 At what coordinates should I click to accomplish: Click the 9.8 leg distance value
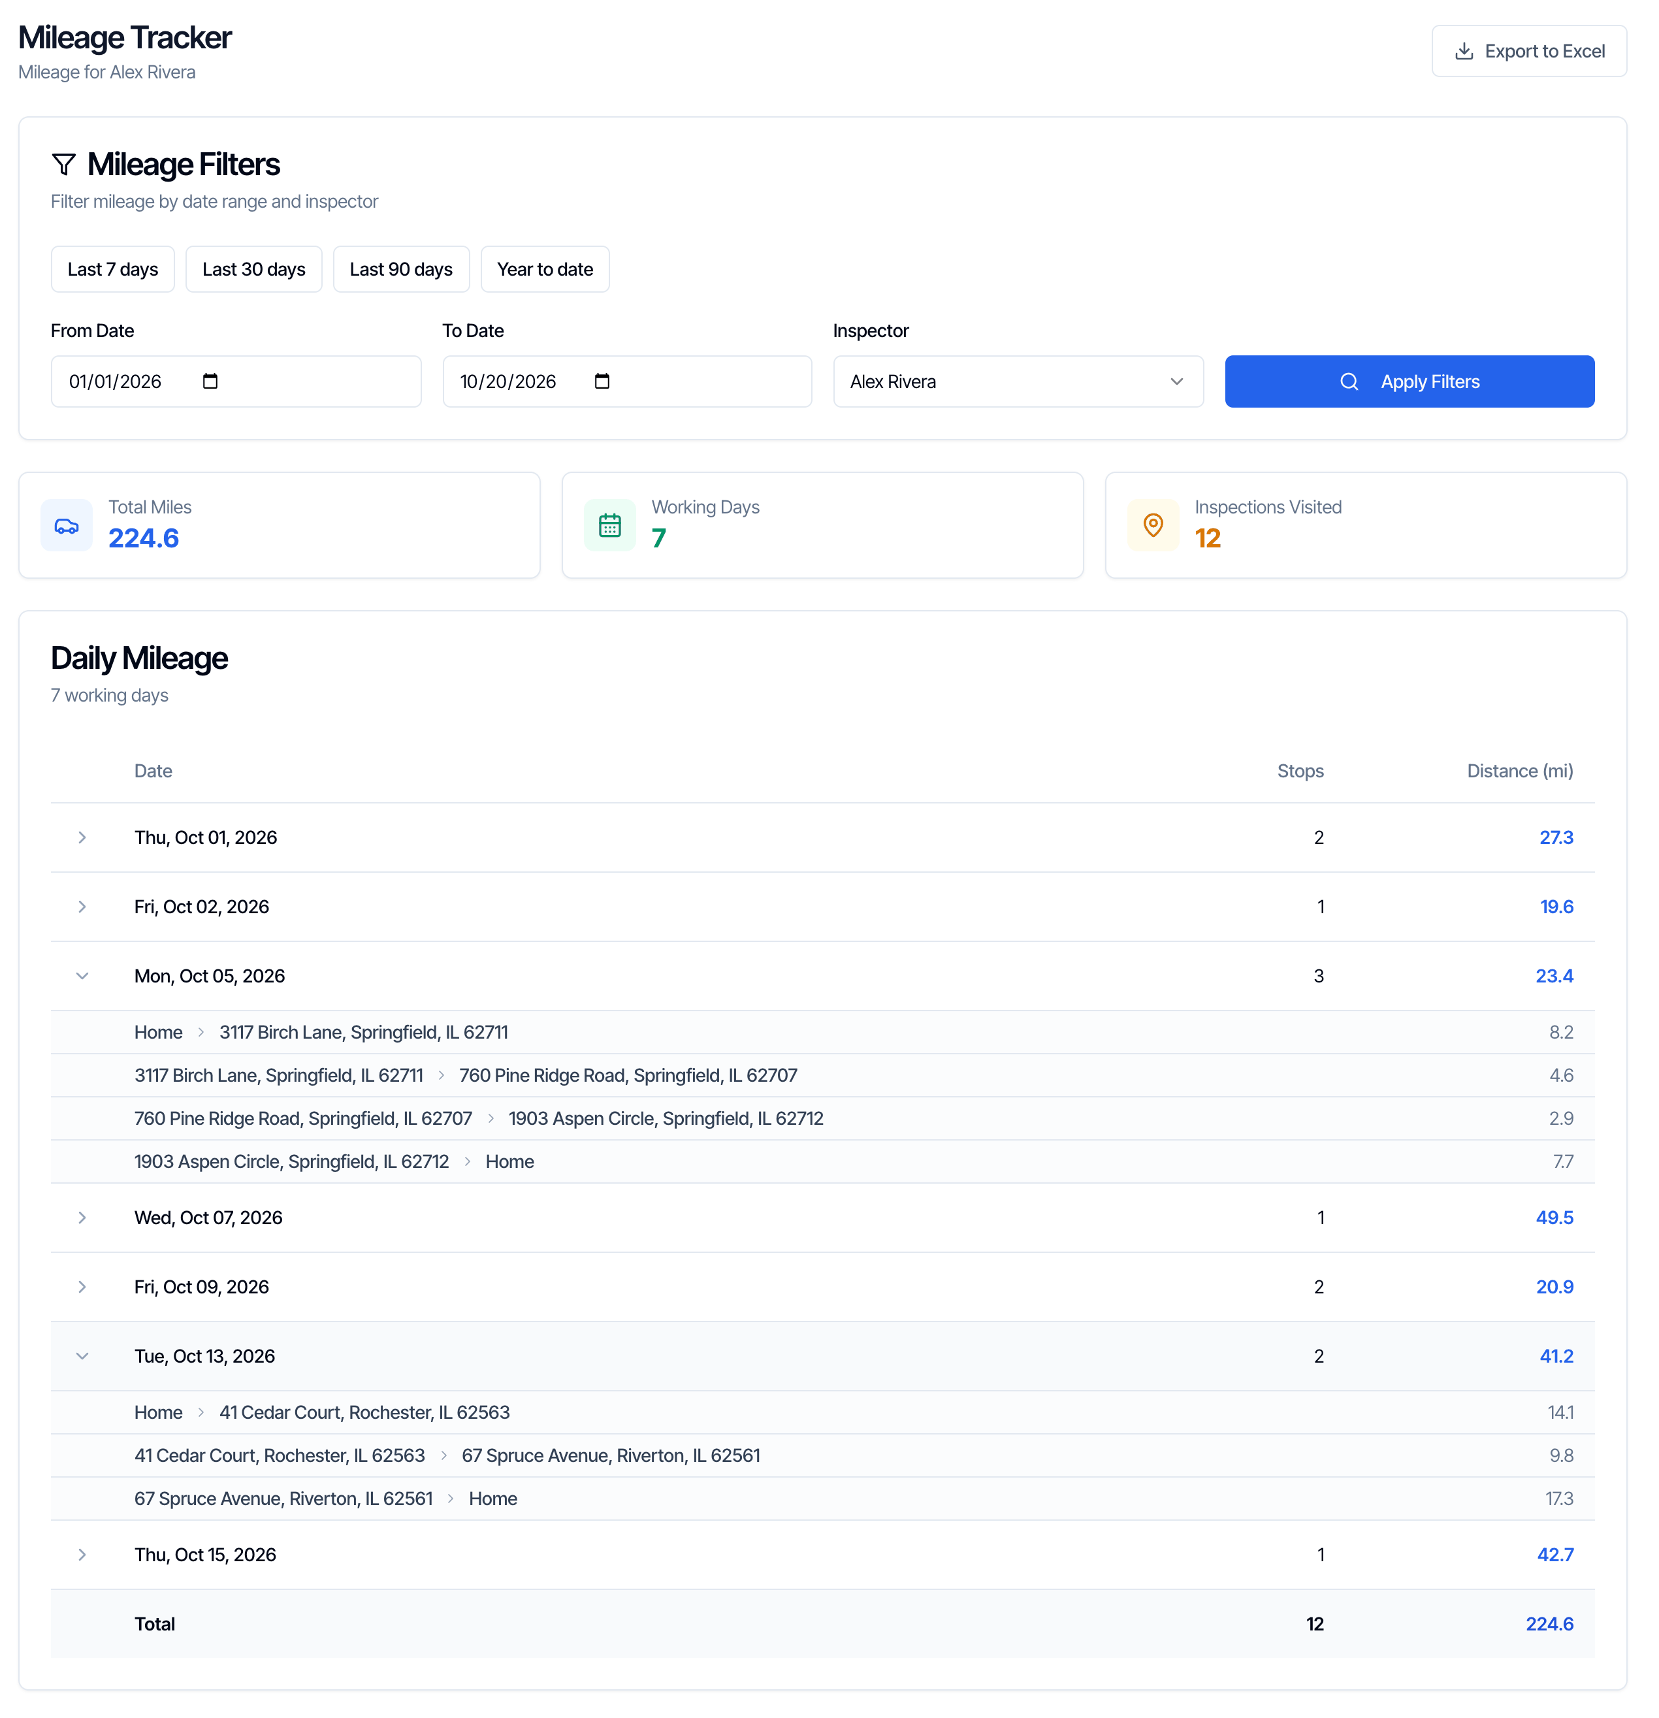click(1561, 1455)
